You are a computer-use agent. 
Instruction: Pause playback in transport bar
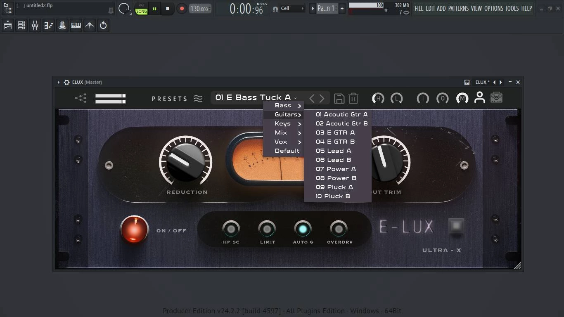(x=154, y=9)
